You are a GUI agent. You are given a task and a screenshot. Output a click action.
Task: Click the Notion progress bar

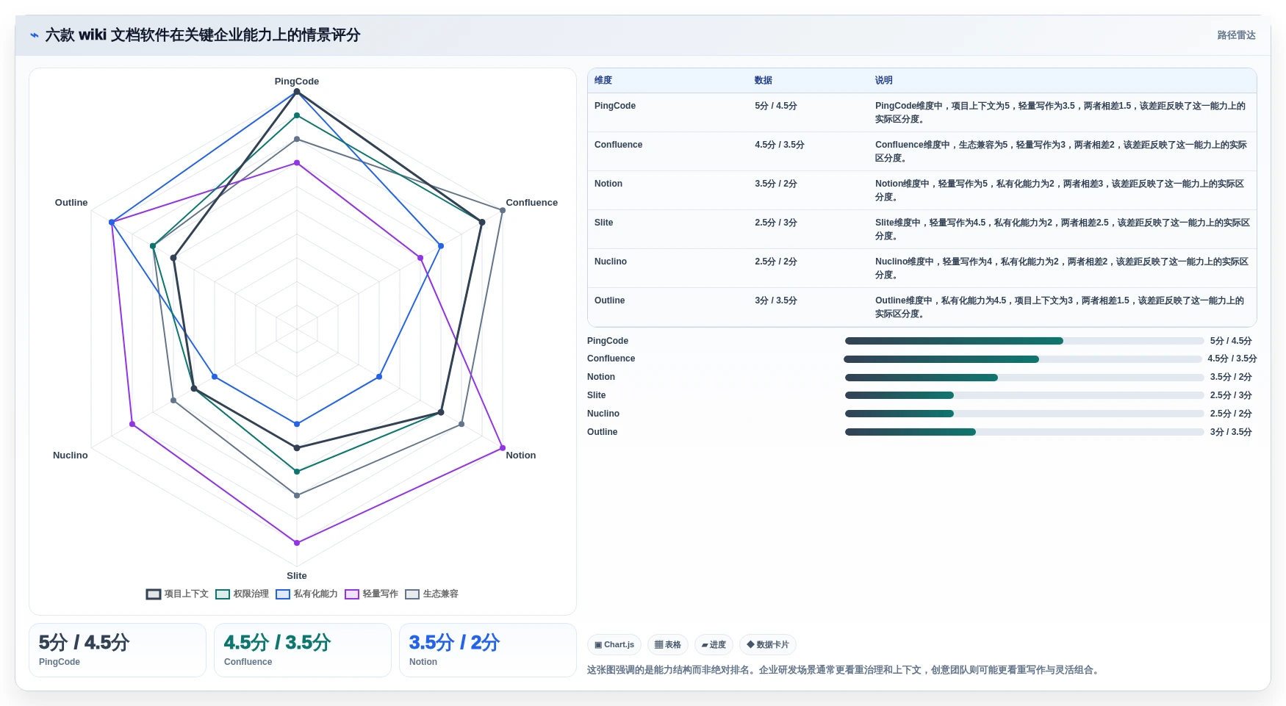click(x=1024, y=378)
